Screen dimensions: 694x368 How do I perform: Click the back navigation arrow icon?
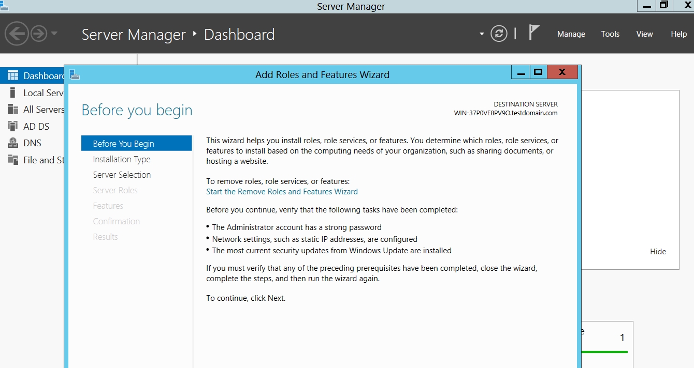point(17,34)
